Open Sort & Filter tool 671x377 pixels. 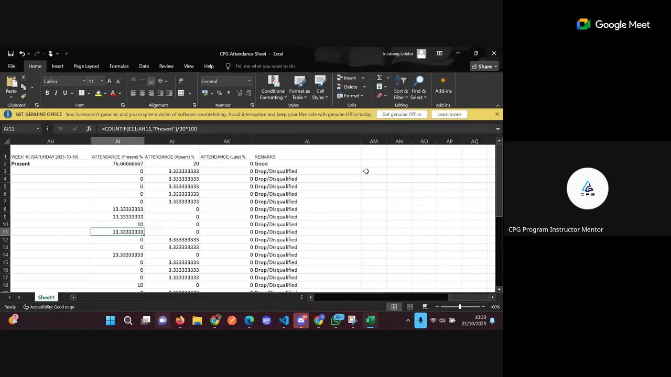(x=401, y=87)
